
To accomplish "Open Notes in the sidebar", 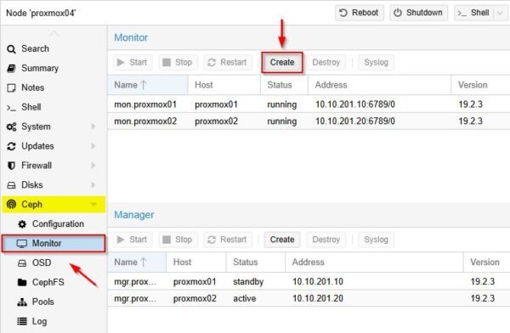I will (54, 87).
